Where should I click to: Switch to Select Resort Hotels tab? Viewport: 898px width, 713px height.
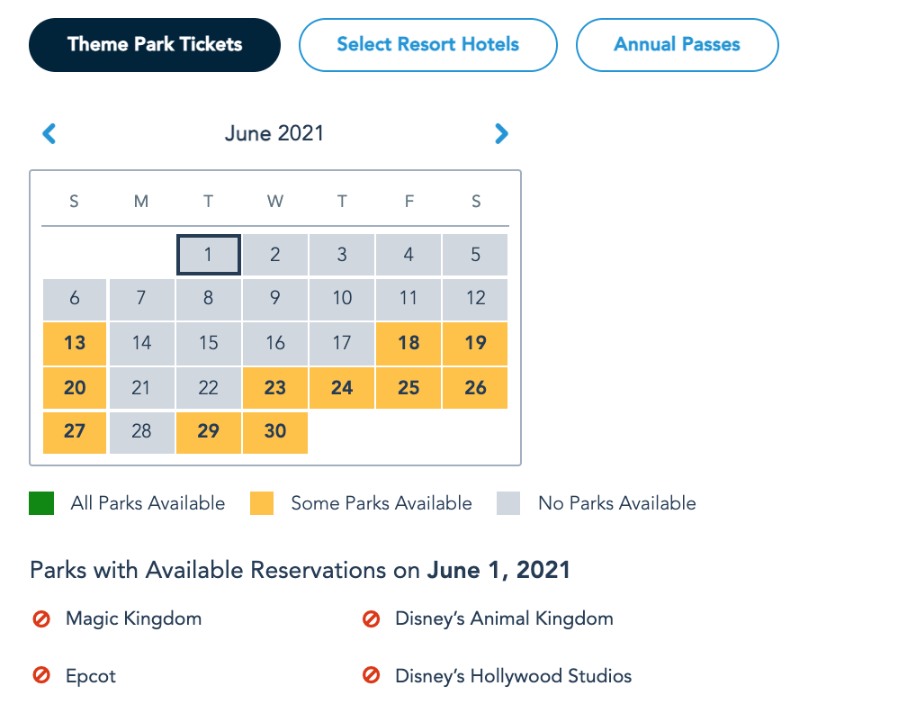[x=427, y=44]
